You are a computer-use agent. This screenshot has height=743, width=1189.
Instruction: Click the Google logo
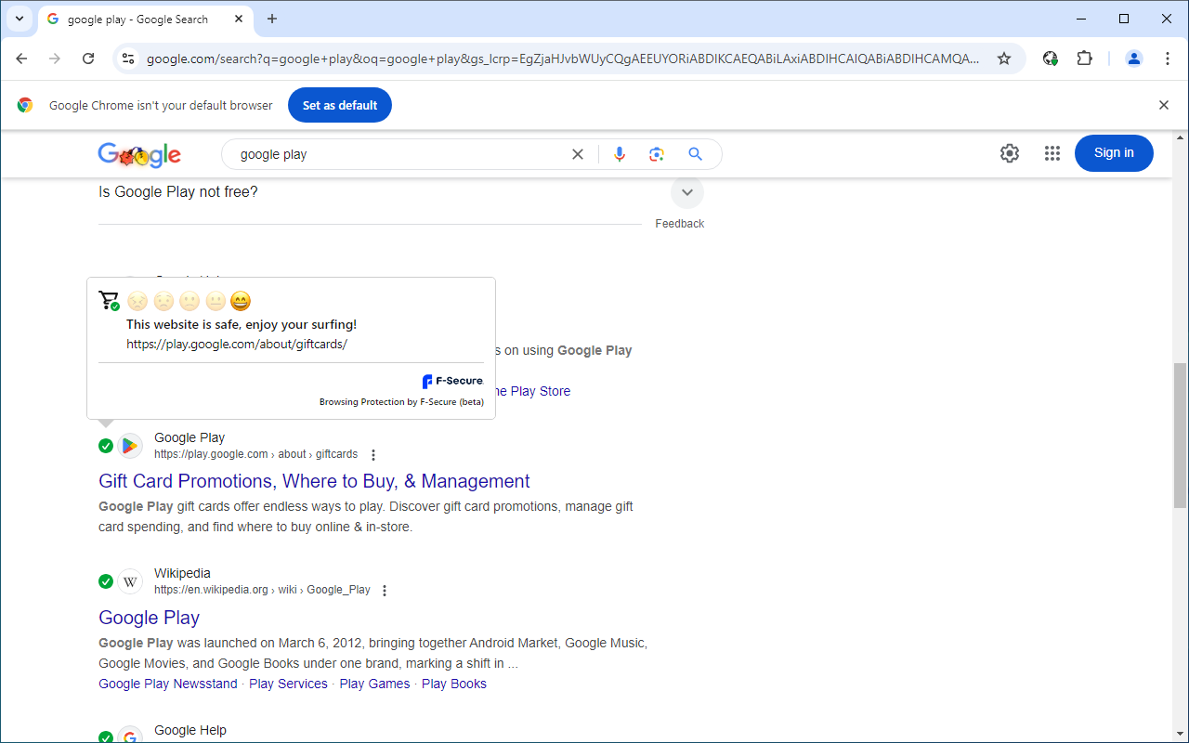pos(139,155)
